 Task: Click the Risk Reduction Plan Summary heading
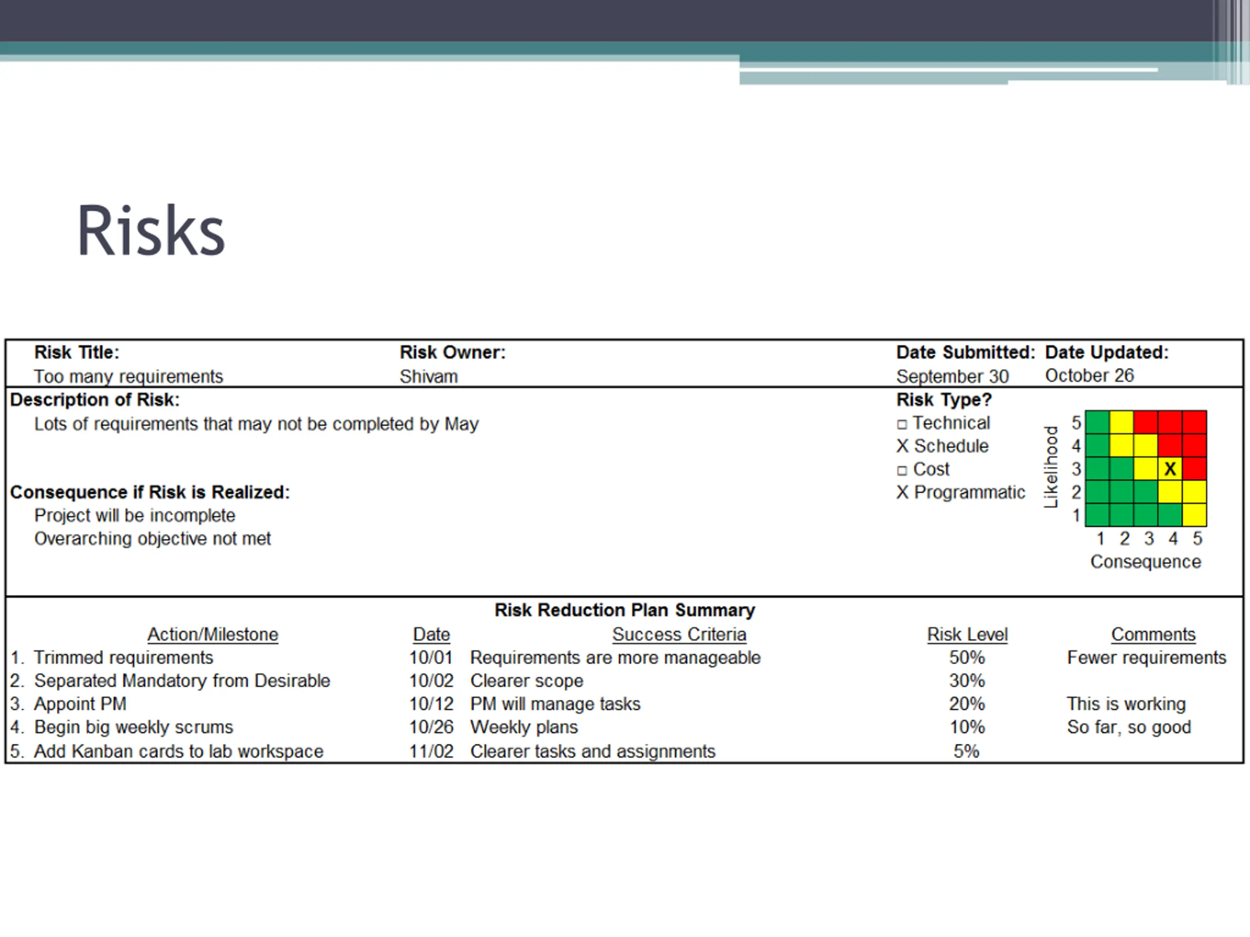point(625,610)
